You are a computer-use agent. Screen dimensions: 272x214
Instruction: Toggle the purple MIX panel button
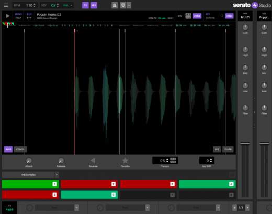pyautogui.click(x=94, y=5)
